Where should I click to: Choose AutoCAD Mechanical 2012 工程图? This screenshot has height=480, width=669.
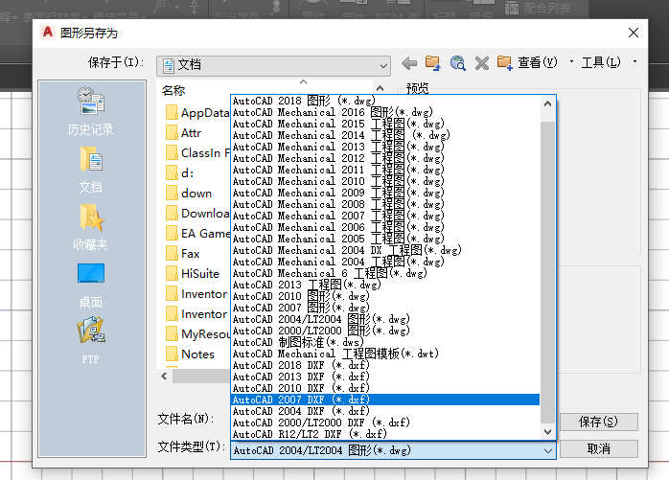(x=385, y=159)
